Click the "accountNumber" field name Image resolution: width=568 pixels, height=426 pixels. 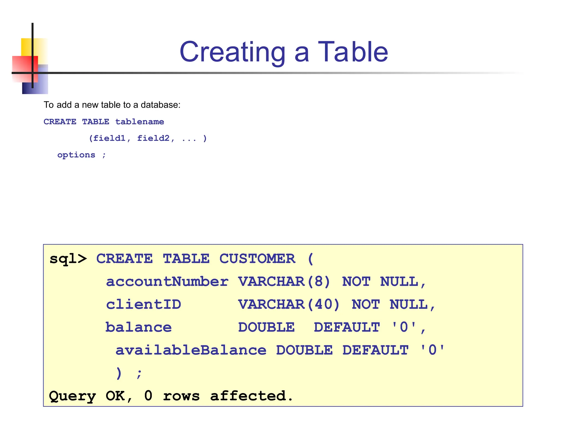pos(167,282)
